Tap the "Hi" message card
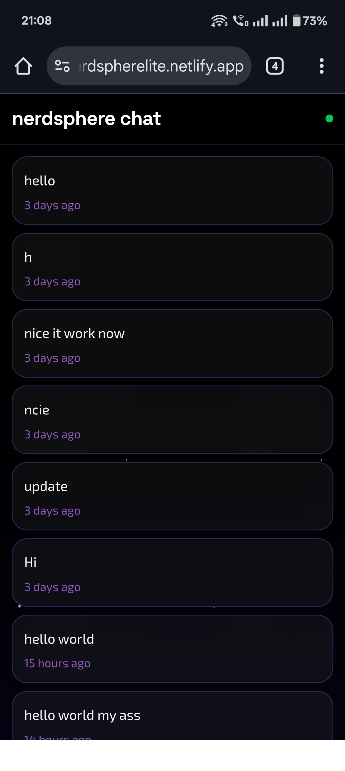This screenshot has width=345, height=771. tap(172, 573)
